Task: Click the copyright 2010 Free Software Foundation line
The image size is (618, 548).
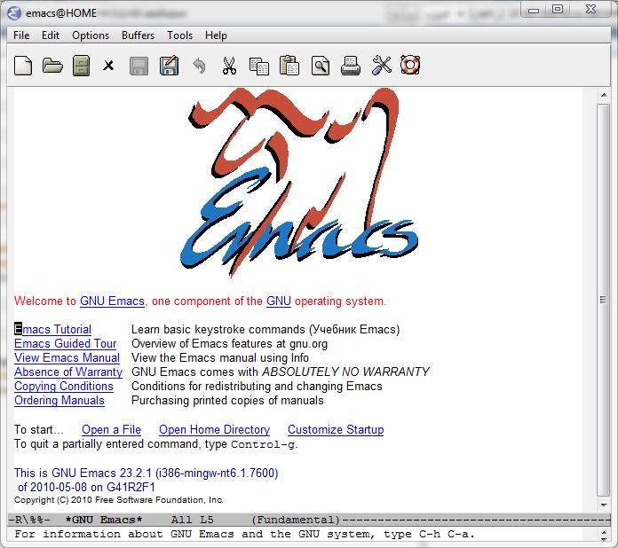Action: tap(119, 500)
